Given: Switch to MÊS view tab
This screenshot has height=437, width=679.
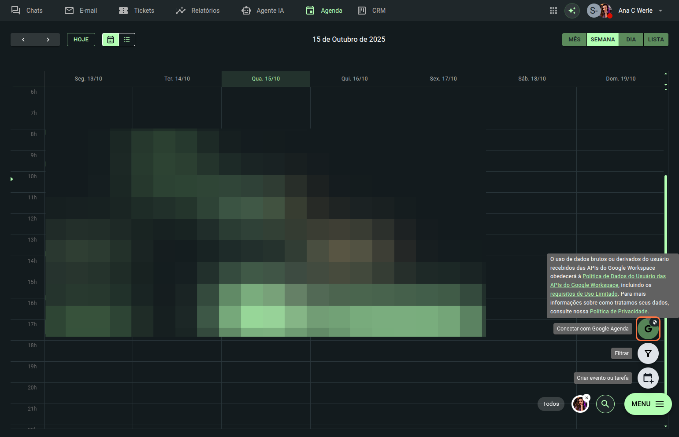Looking at the screenshot, I should [574, 40].
